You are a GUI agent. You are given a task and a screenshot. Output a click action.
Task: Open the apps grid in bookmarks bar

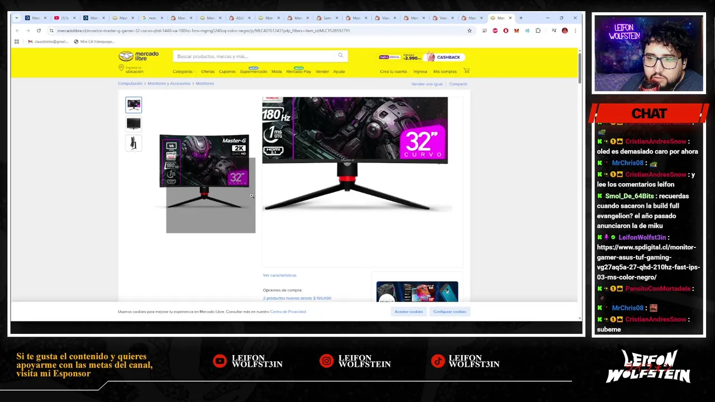(x=17, y=41)
